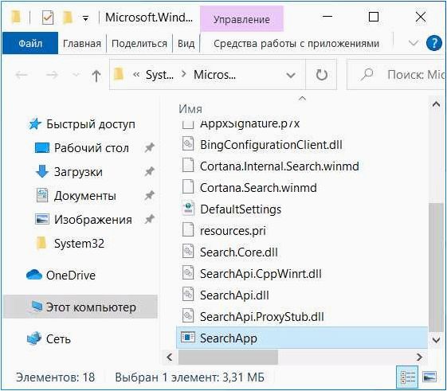Viewport: 447px width, 391px height.
Task: Click the BingConfigurationClient.dll file icon
Action: (188, 144)
